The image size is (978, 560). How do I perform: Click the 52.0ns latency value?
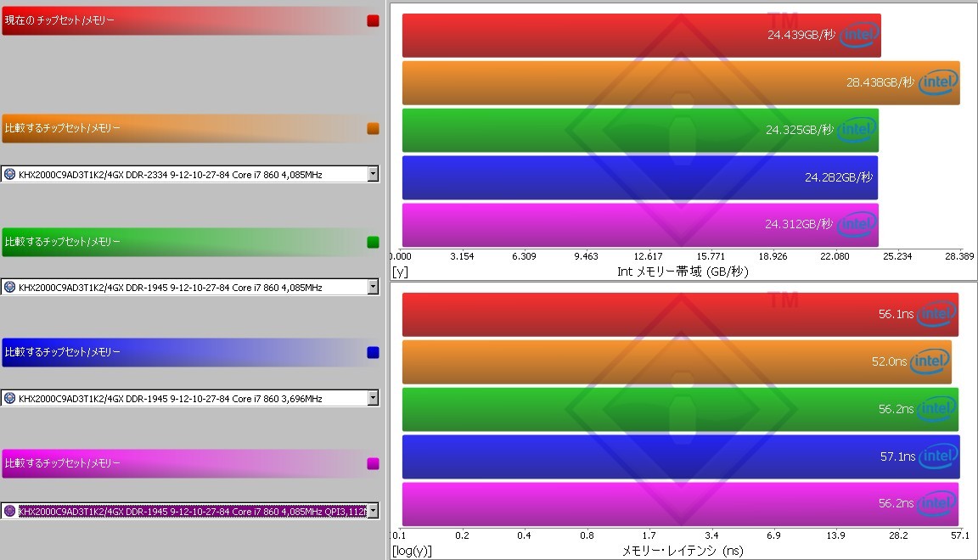pos(889,361)
